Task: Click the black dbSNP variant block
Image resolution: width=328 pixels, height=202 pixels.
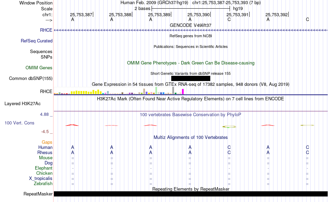Action: [191, 78]
